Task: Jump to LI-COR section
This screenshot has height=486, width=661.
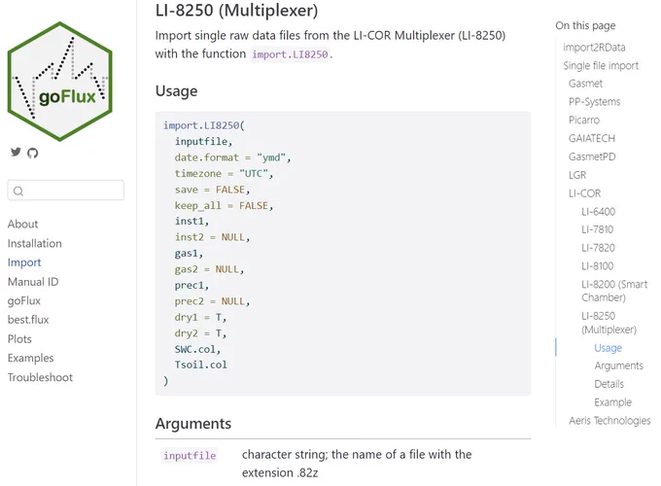Action: [x=584, y=193]
